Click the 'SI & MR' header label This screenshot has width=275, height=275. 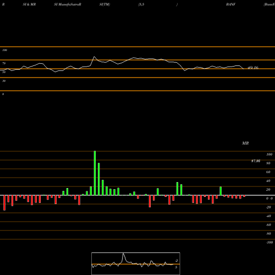tap(29, 4)
